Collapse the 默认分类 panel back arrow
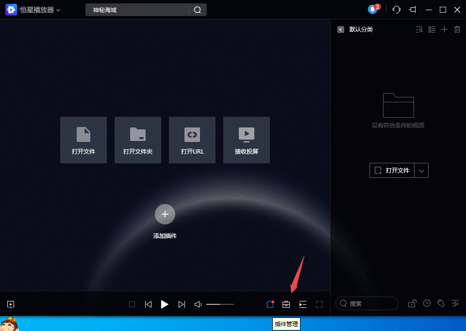466x331 pixels. click(x=341, y=30)
